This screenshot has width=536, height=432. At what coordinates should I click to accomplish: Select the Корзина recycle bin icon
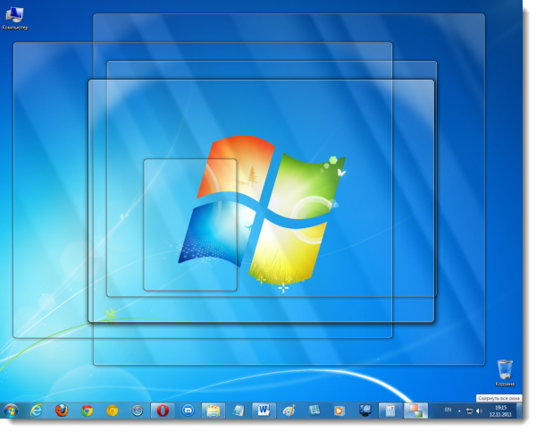(505, 373)
